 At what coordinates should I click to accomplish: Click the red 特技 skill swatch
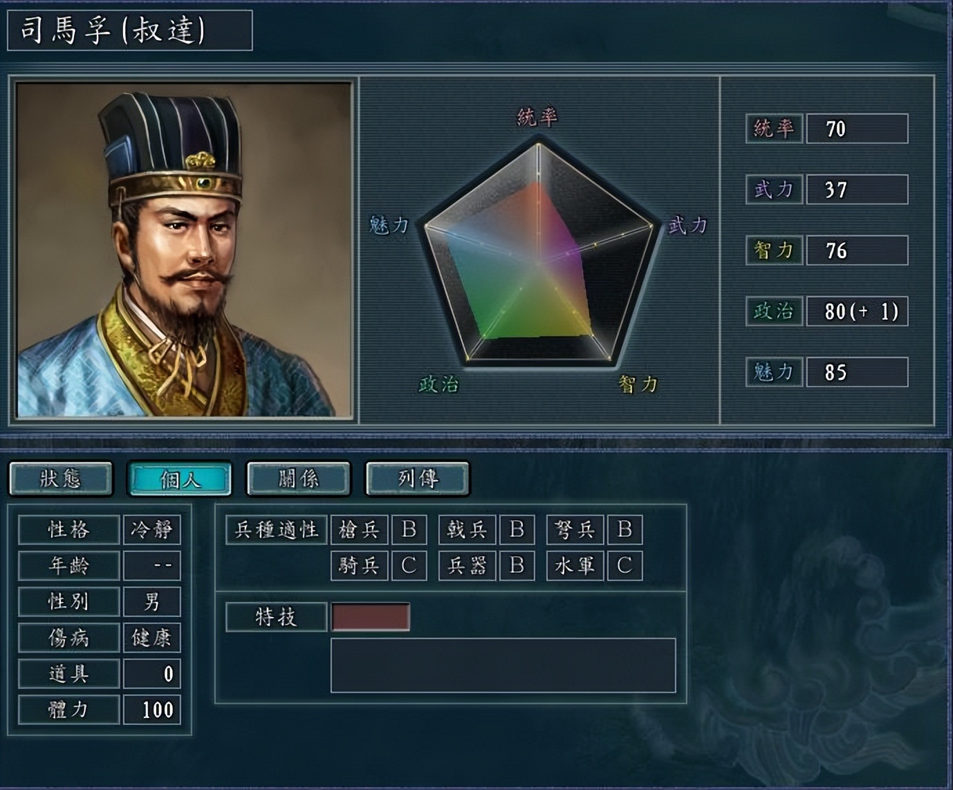[371, 617]
